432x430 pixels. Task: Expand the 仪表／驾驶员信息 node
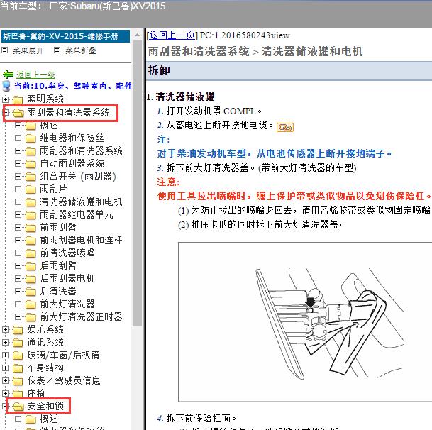coord(5,380)
